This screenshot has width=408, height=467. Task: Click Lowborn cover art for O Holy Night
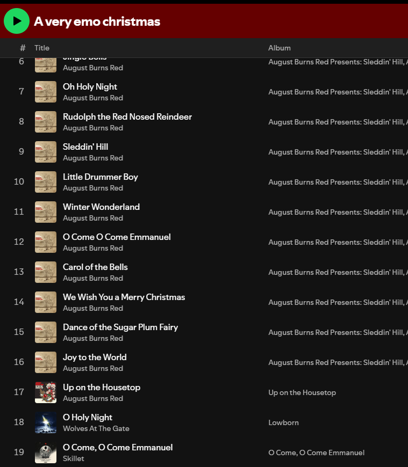tap(46, 422)
